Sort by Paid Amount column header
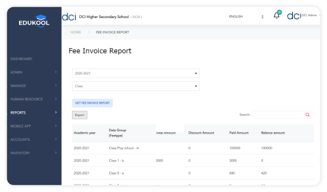This screenshot has width=327, height=192. pos(239,133)
